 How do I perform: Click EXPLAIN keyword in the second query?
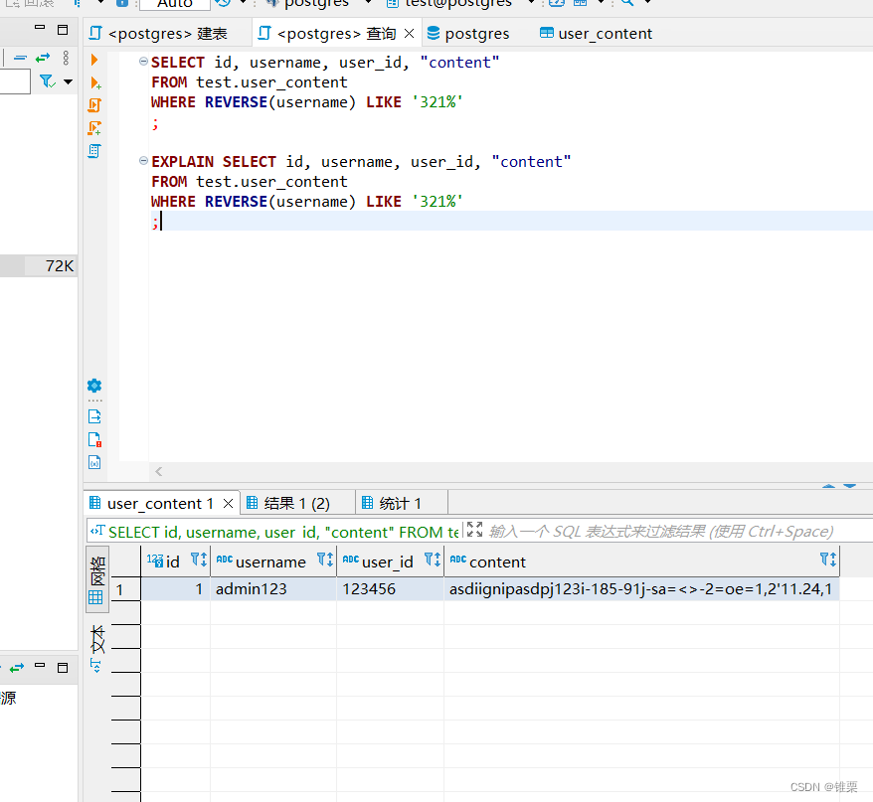183,161
